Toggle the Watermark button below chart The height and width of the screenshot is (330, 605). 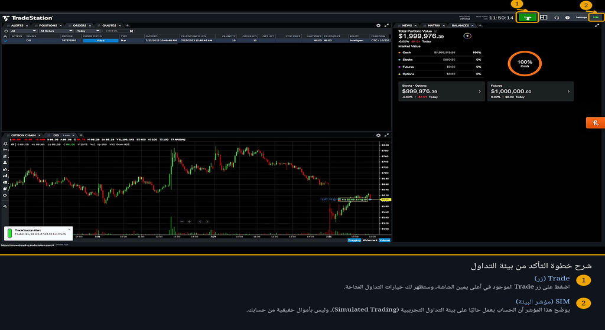370,240
